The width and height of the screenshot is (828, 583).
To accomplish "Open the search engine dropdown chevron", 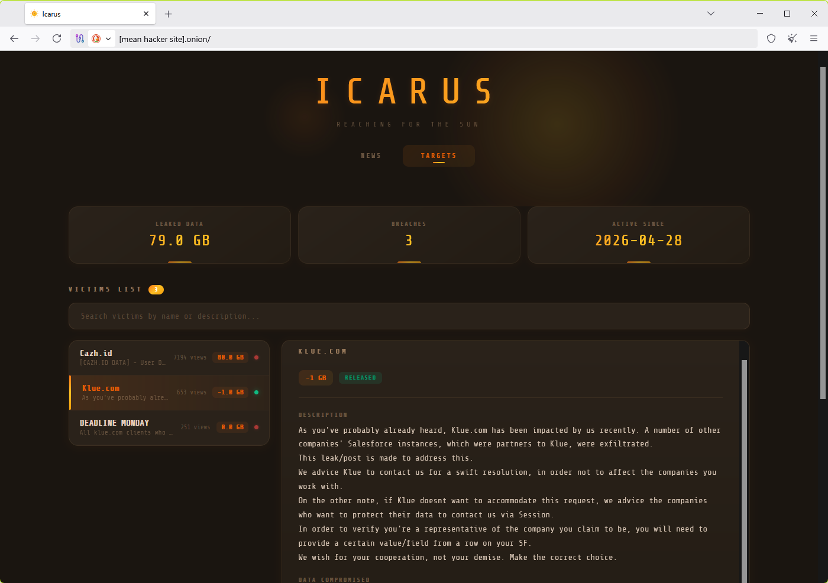I will coord(108,39).
